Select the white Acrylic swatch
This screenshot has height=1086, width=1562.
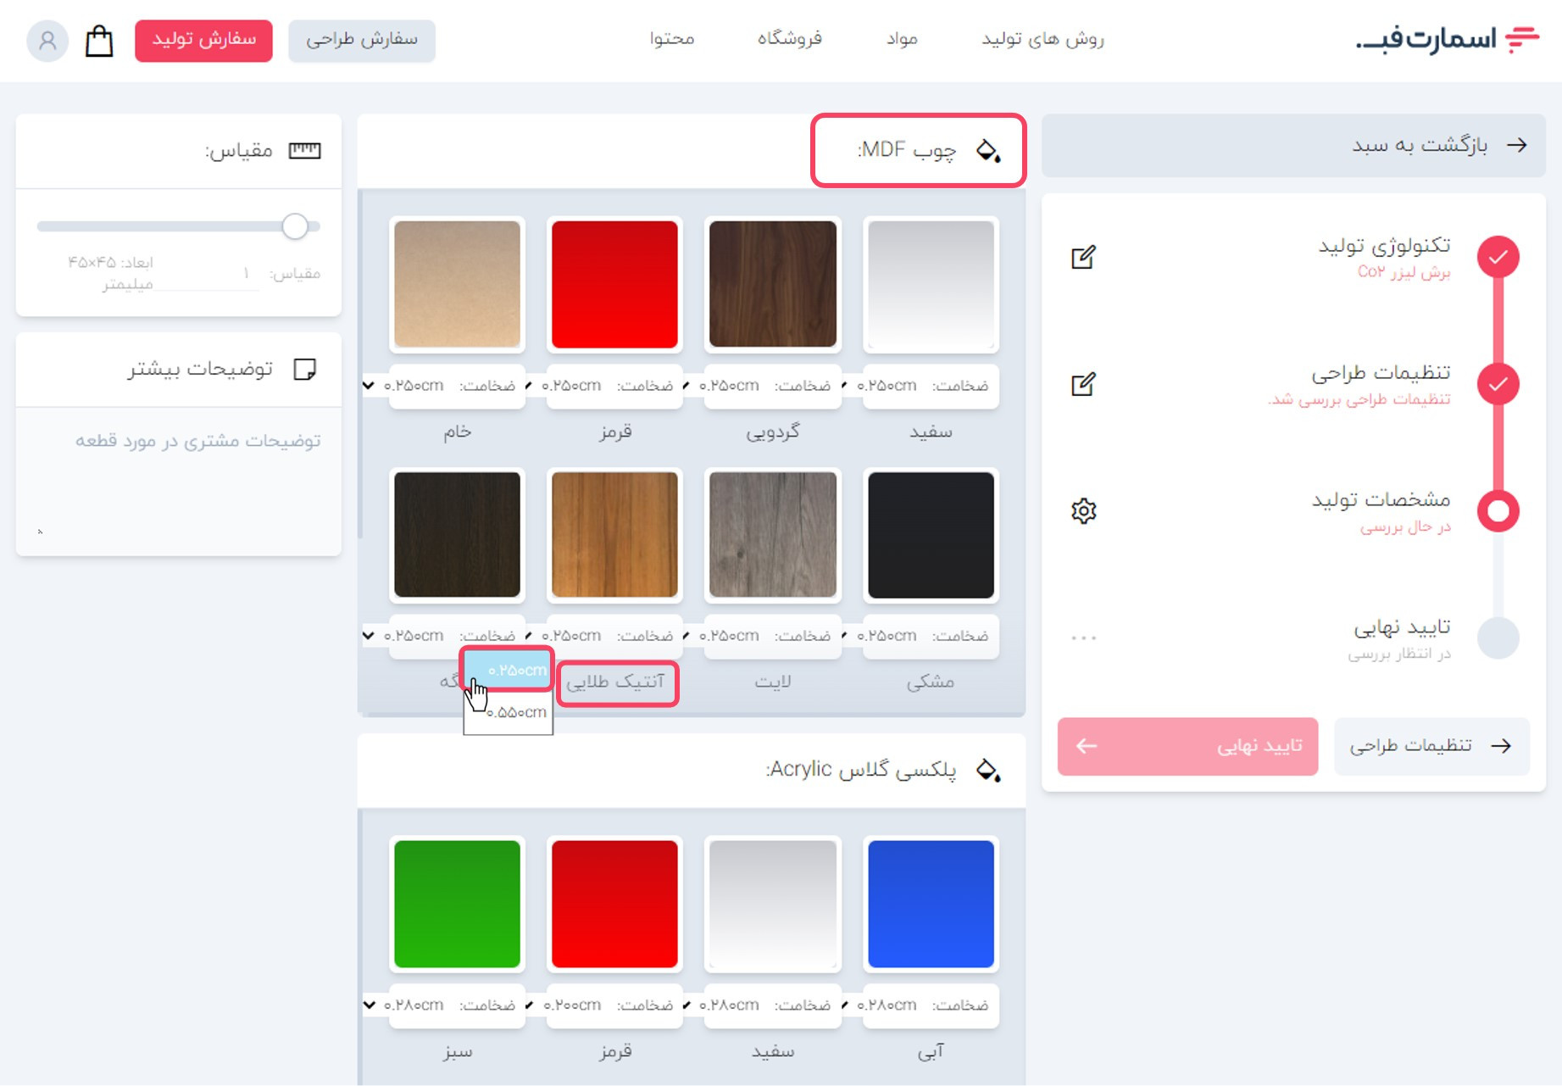[x=772, y=904]
